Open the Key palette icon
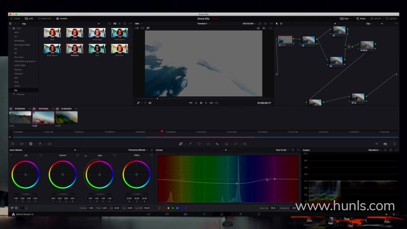The image size is (407, 229). coord(226,144)
